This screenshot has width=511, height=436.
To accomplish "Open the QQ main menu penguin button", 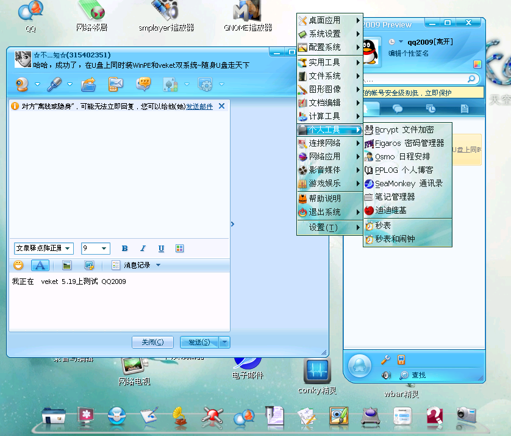I will [x=359, y=366].
